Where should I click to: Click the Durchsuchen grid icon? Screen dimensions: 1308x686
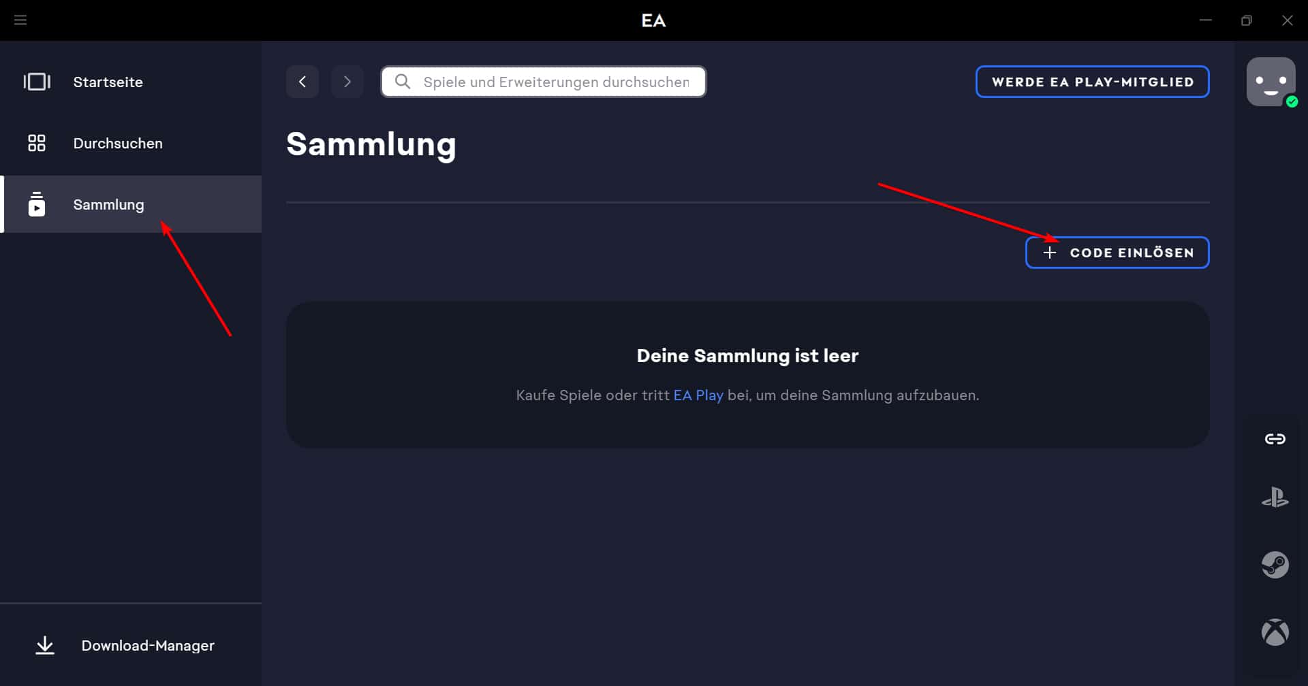[x=37, y=143]
